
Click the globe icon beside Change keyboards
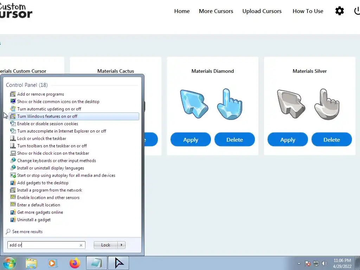(x=13, y=160)
